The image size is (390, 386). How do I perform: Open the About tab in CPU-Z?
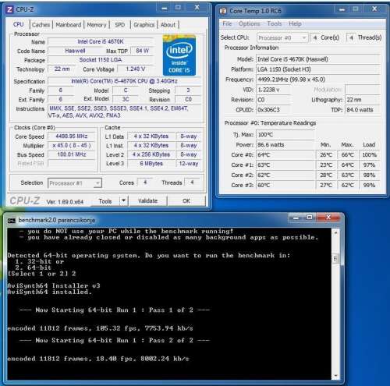[168, 25]
